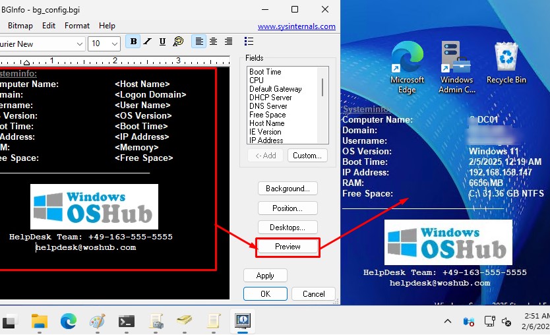
Task: Open the text color palette icon
Action: point(178,42)
